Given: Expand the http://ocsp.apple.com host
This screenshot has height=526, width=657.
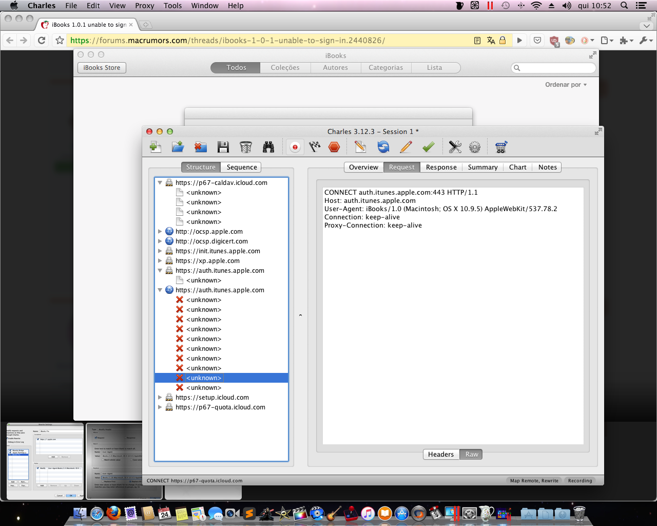Looking at the screenshot, I should click(x=160, y=232).
